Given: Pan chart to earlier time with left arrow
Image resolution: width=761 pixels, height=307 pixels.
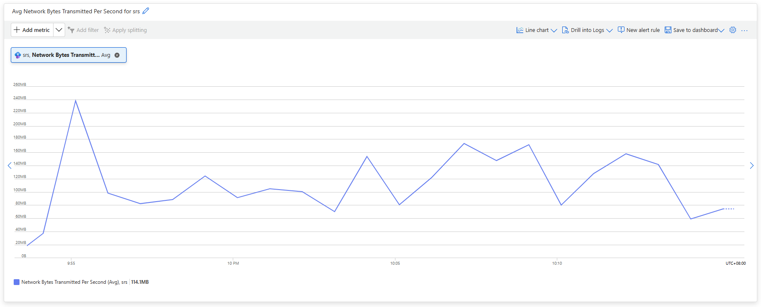Looking at the screenshot, I should 10,166.
